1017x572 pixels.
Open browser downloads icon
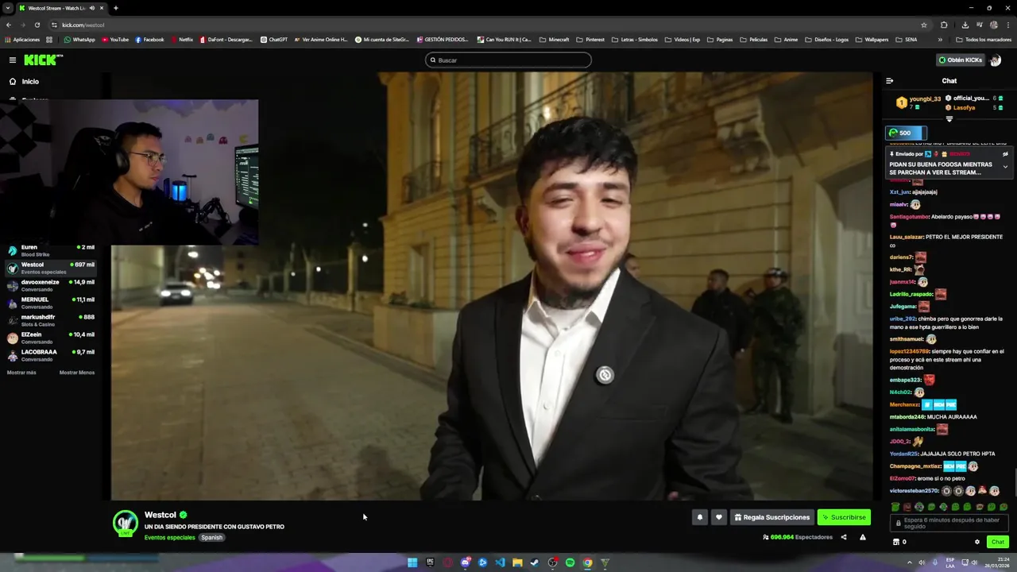pyautogui.click(x=965, y=25)
